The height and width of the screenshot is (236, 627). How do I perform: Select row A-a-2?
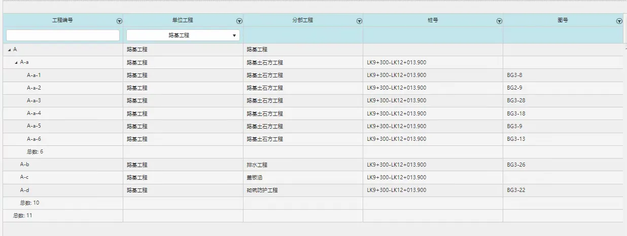[x=313, y=88]
